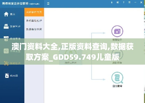Open 数据管理 in the left sidebar
The width and height of the screenshot is (145, 103).
click(12, 39)
